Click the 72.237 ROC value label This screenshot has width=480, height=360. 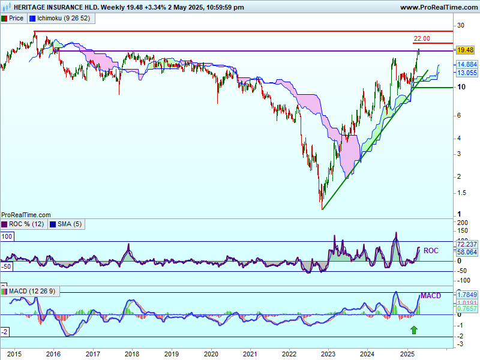pyautogui.click(x=466, y=245)
